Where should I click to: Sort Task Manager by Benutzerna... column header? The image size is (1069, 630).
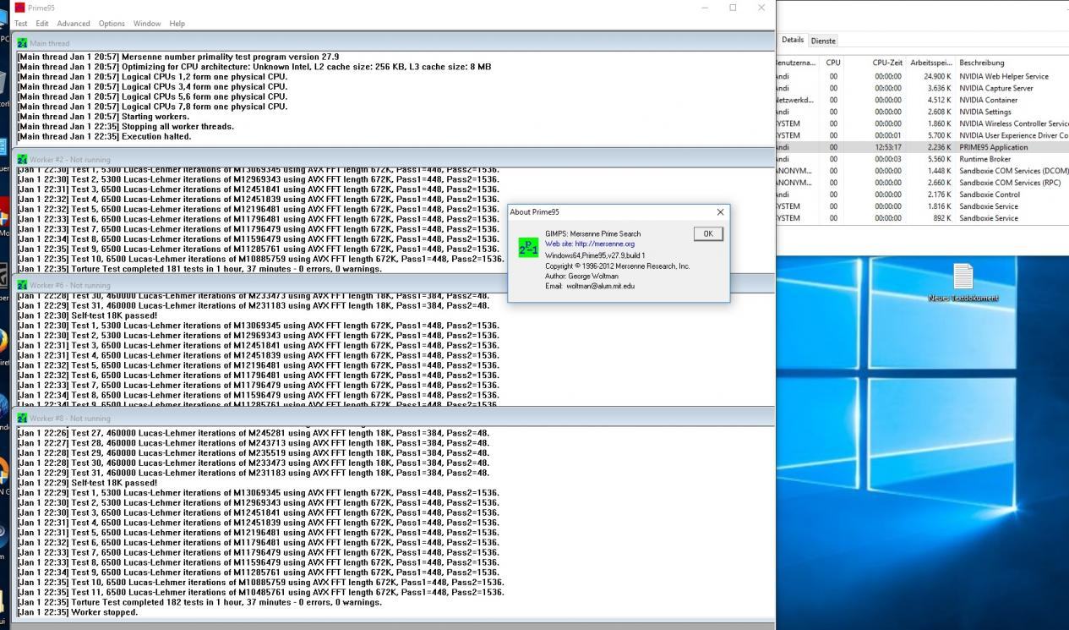pos(795,63)
